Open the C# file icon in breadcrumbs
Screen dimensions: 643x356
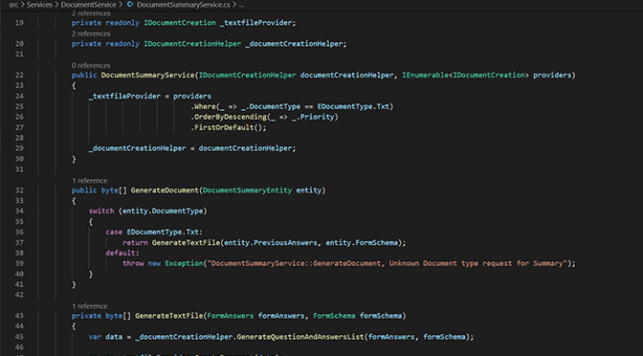(x=130, y=5)
